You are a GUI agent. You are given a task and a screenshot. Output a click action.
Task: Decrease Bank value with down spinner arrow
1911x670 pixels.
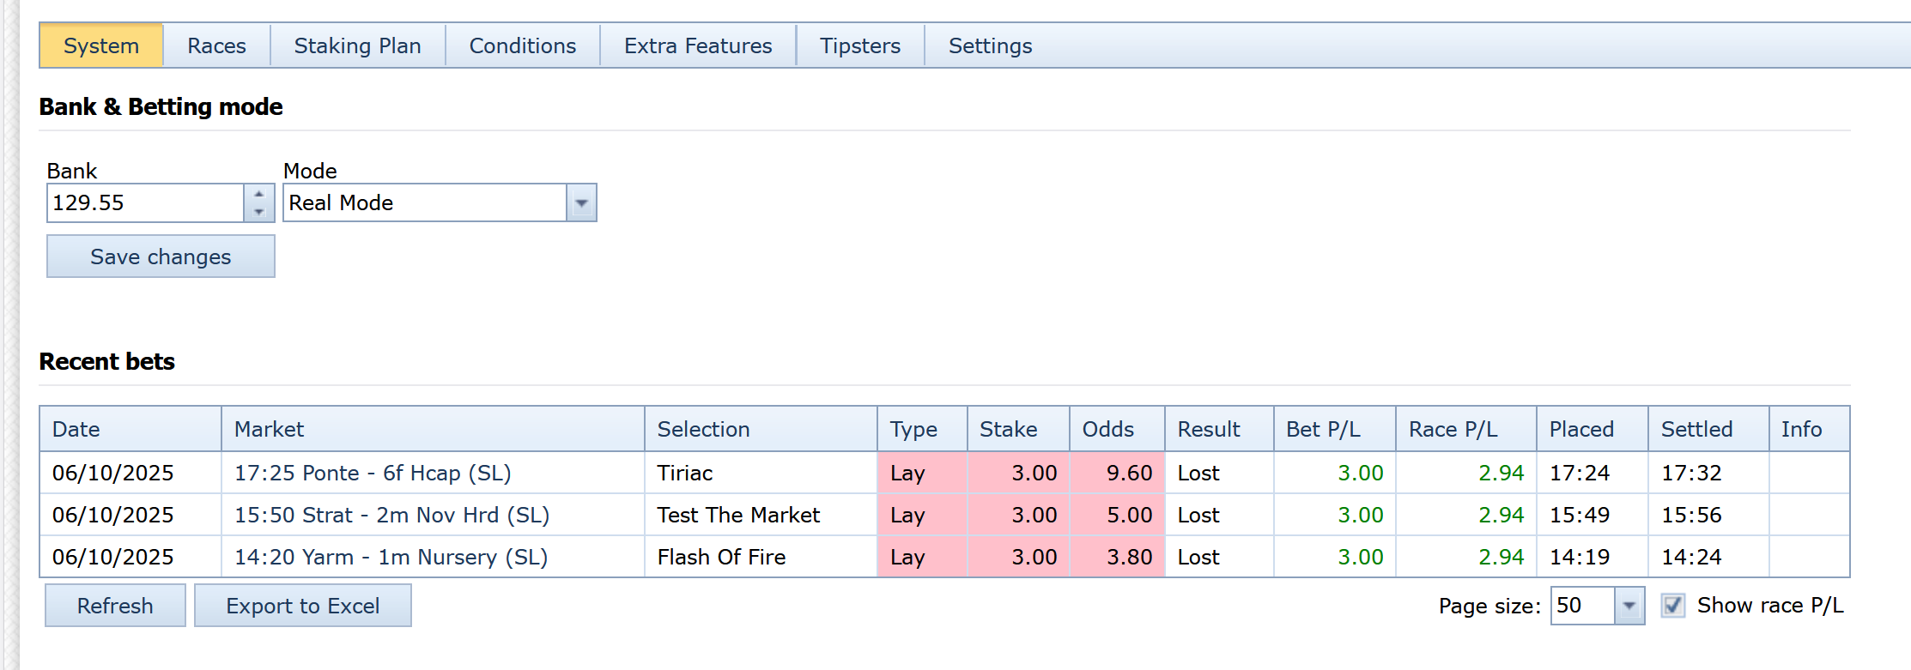click(x=258, y=212)
